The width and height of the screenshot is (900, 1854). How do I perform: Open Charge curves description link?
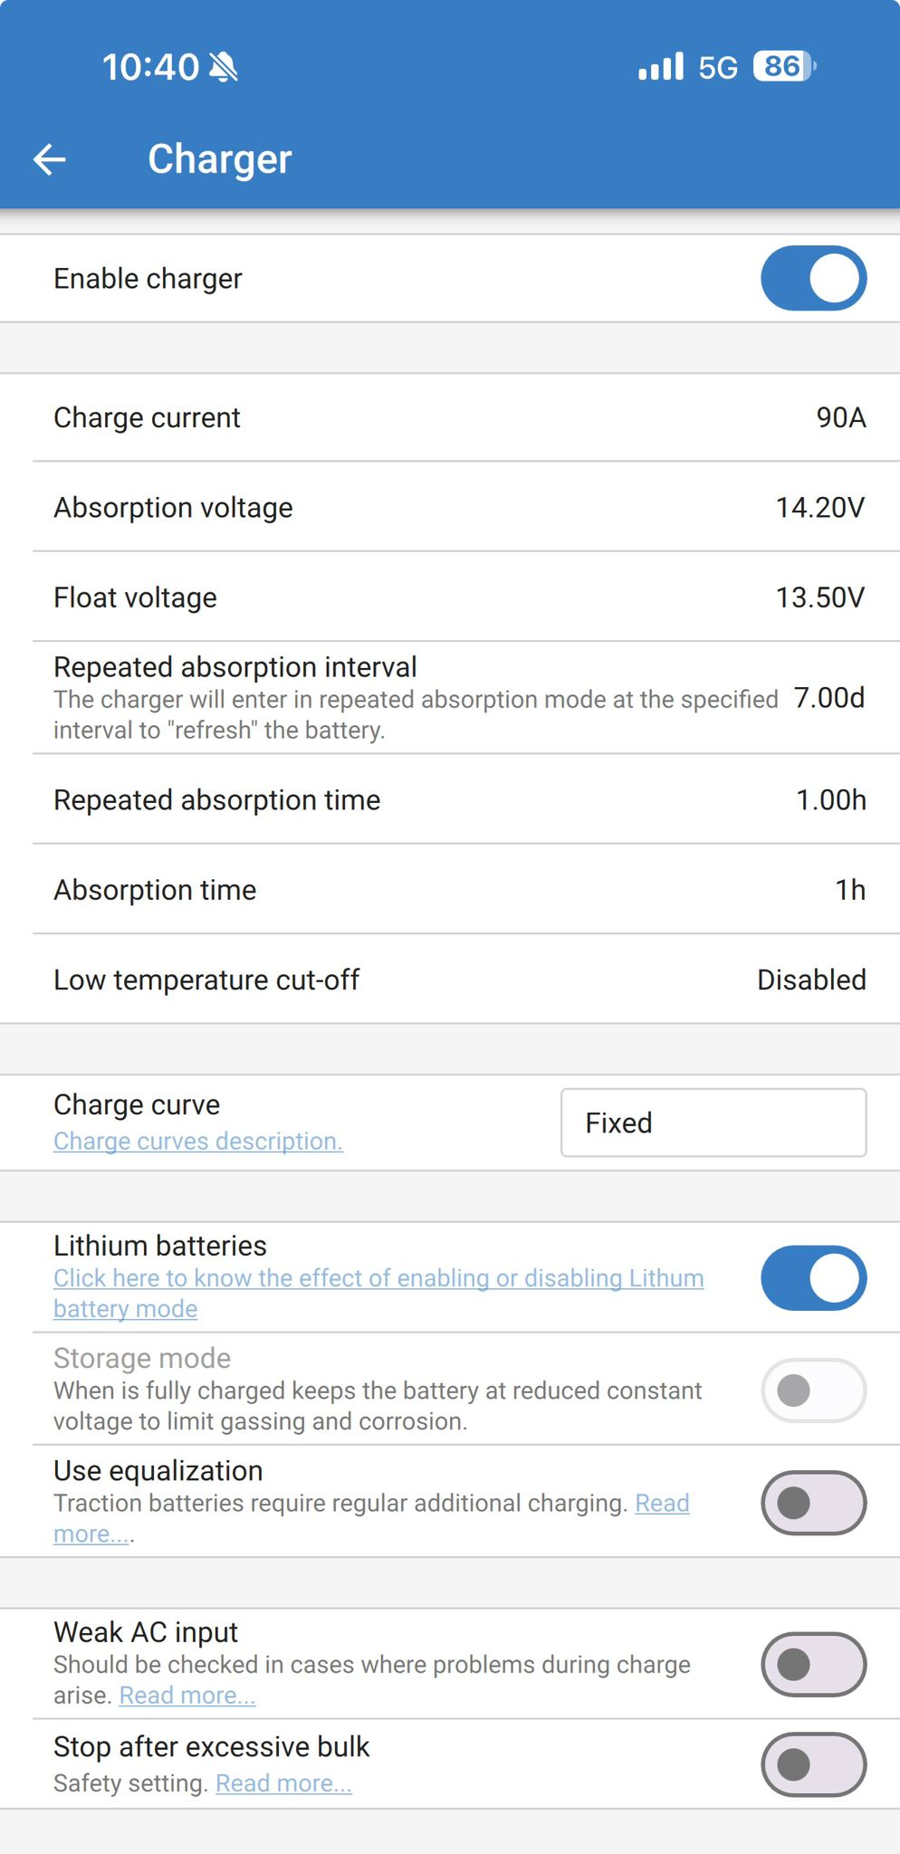coord(198,1142)
